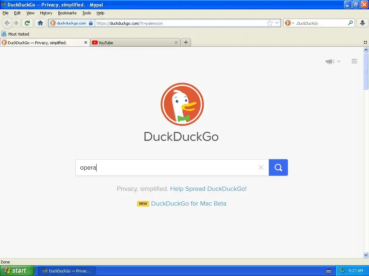Click the scrollbar down arrow

point(366,255)
